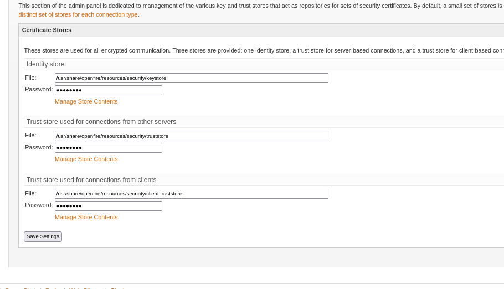
Task: Click the 'Trust store used for connections from clients' heading
Action: (91, 180)
